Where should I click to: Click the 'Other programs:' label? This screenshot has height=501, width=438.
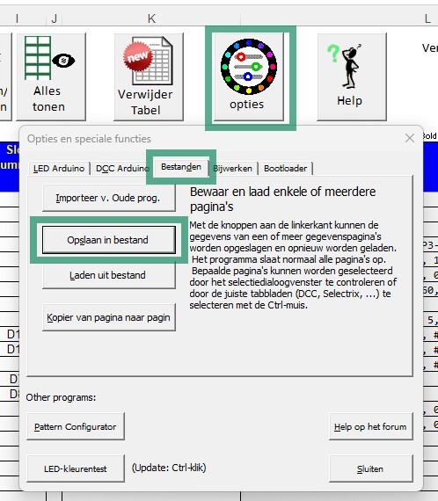61,397
